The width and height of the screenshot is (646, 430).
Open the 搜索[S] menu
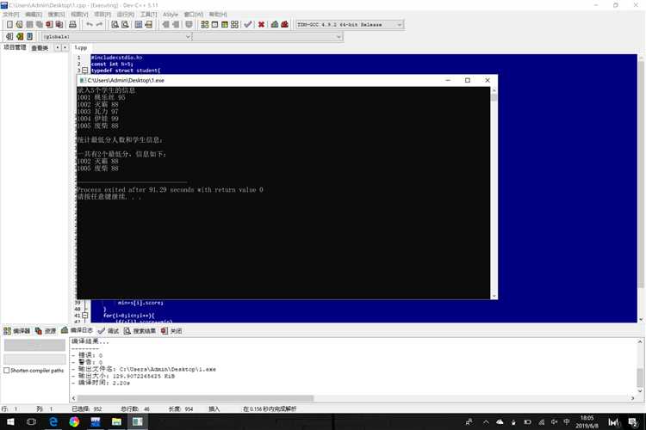56,15
